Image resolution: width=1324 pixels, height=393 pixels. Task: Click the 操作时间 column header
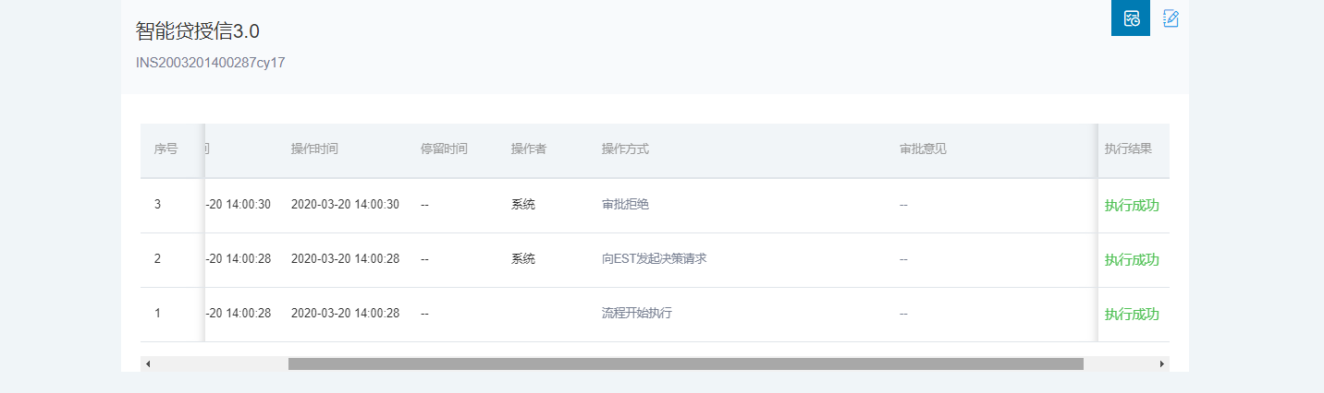coord(314,149)
